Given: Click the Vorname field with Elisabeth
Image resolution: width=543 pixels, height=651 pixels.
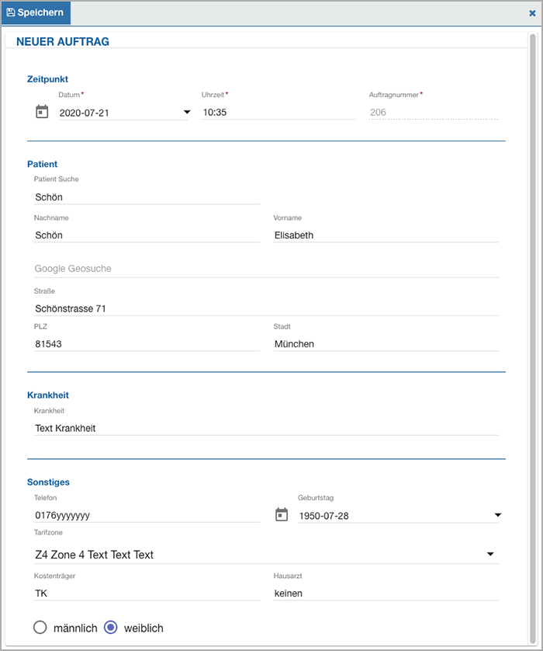Looking at the screenshot, I should click(x=386, y=235).
